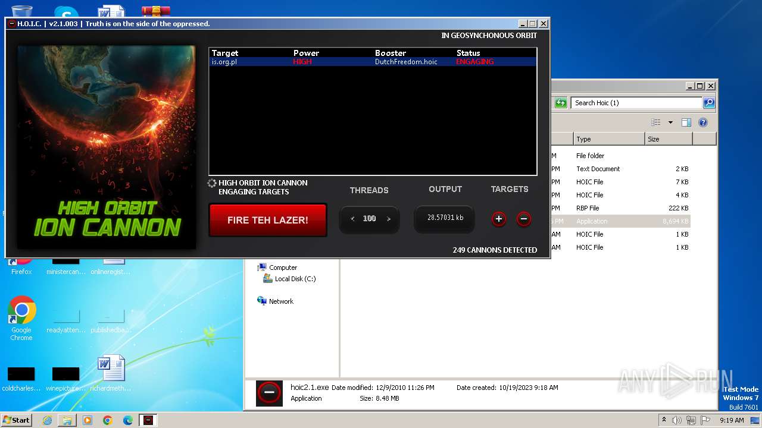Select Local Disk (C:) in the tree
Screen dimensions: 762x428
tap(295, 279)
